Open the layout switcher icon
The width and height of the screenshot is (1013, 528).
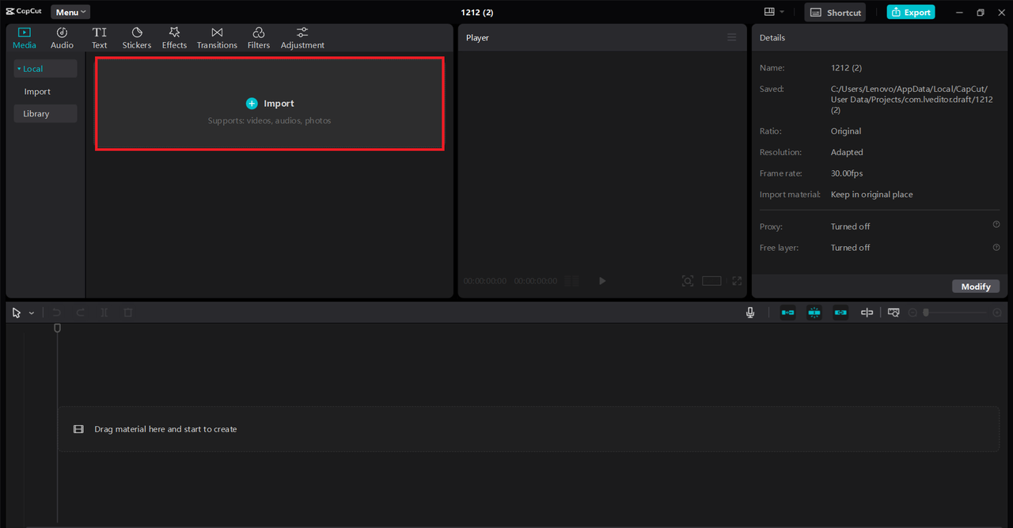769,12
